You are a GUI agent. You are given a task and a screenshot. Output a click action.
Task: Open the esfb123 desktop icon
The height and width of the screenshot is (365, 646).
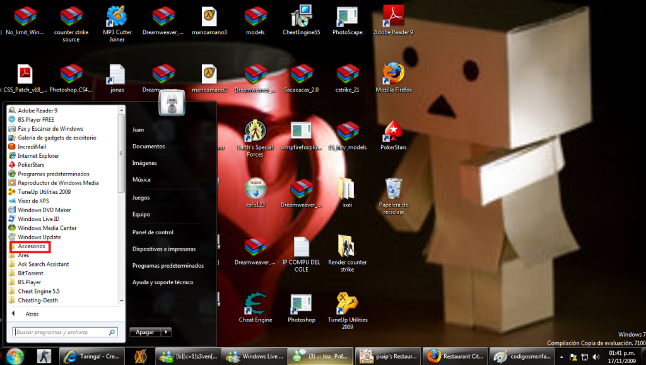point(255,193)
